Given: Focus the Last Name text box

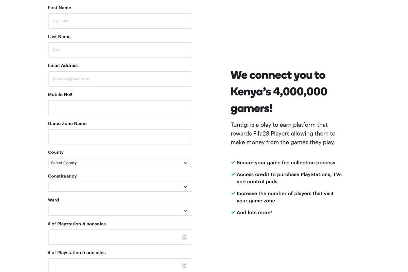Looking at the screenshot, I should pos(120,50).
